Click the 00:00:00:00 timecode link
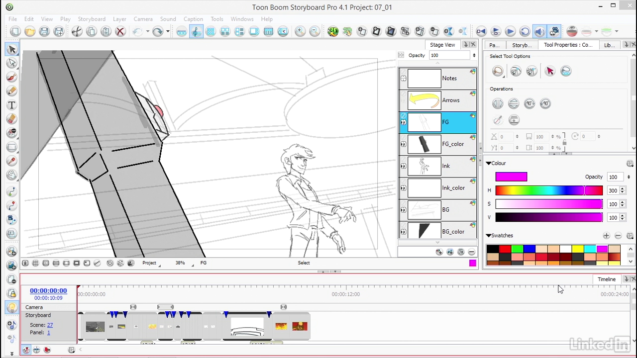 pos(48,291)
